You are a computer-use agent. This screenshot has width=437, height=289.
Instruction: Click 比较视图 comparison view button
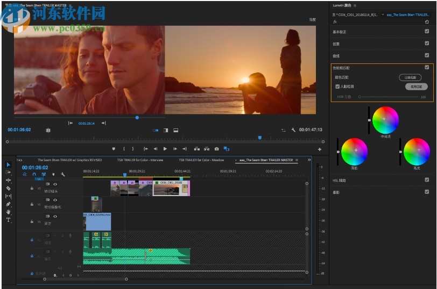(x=410, y=77)
